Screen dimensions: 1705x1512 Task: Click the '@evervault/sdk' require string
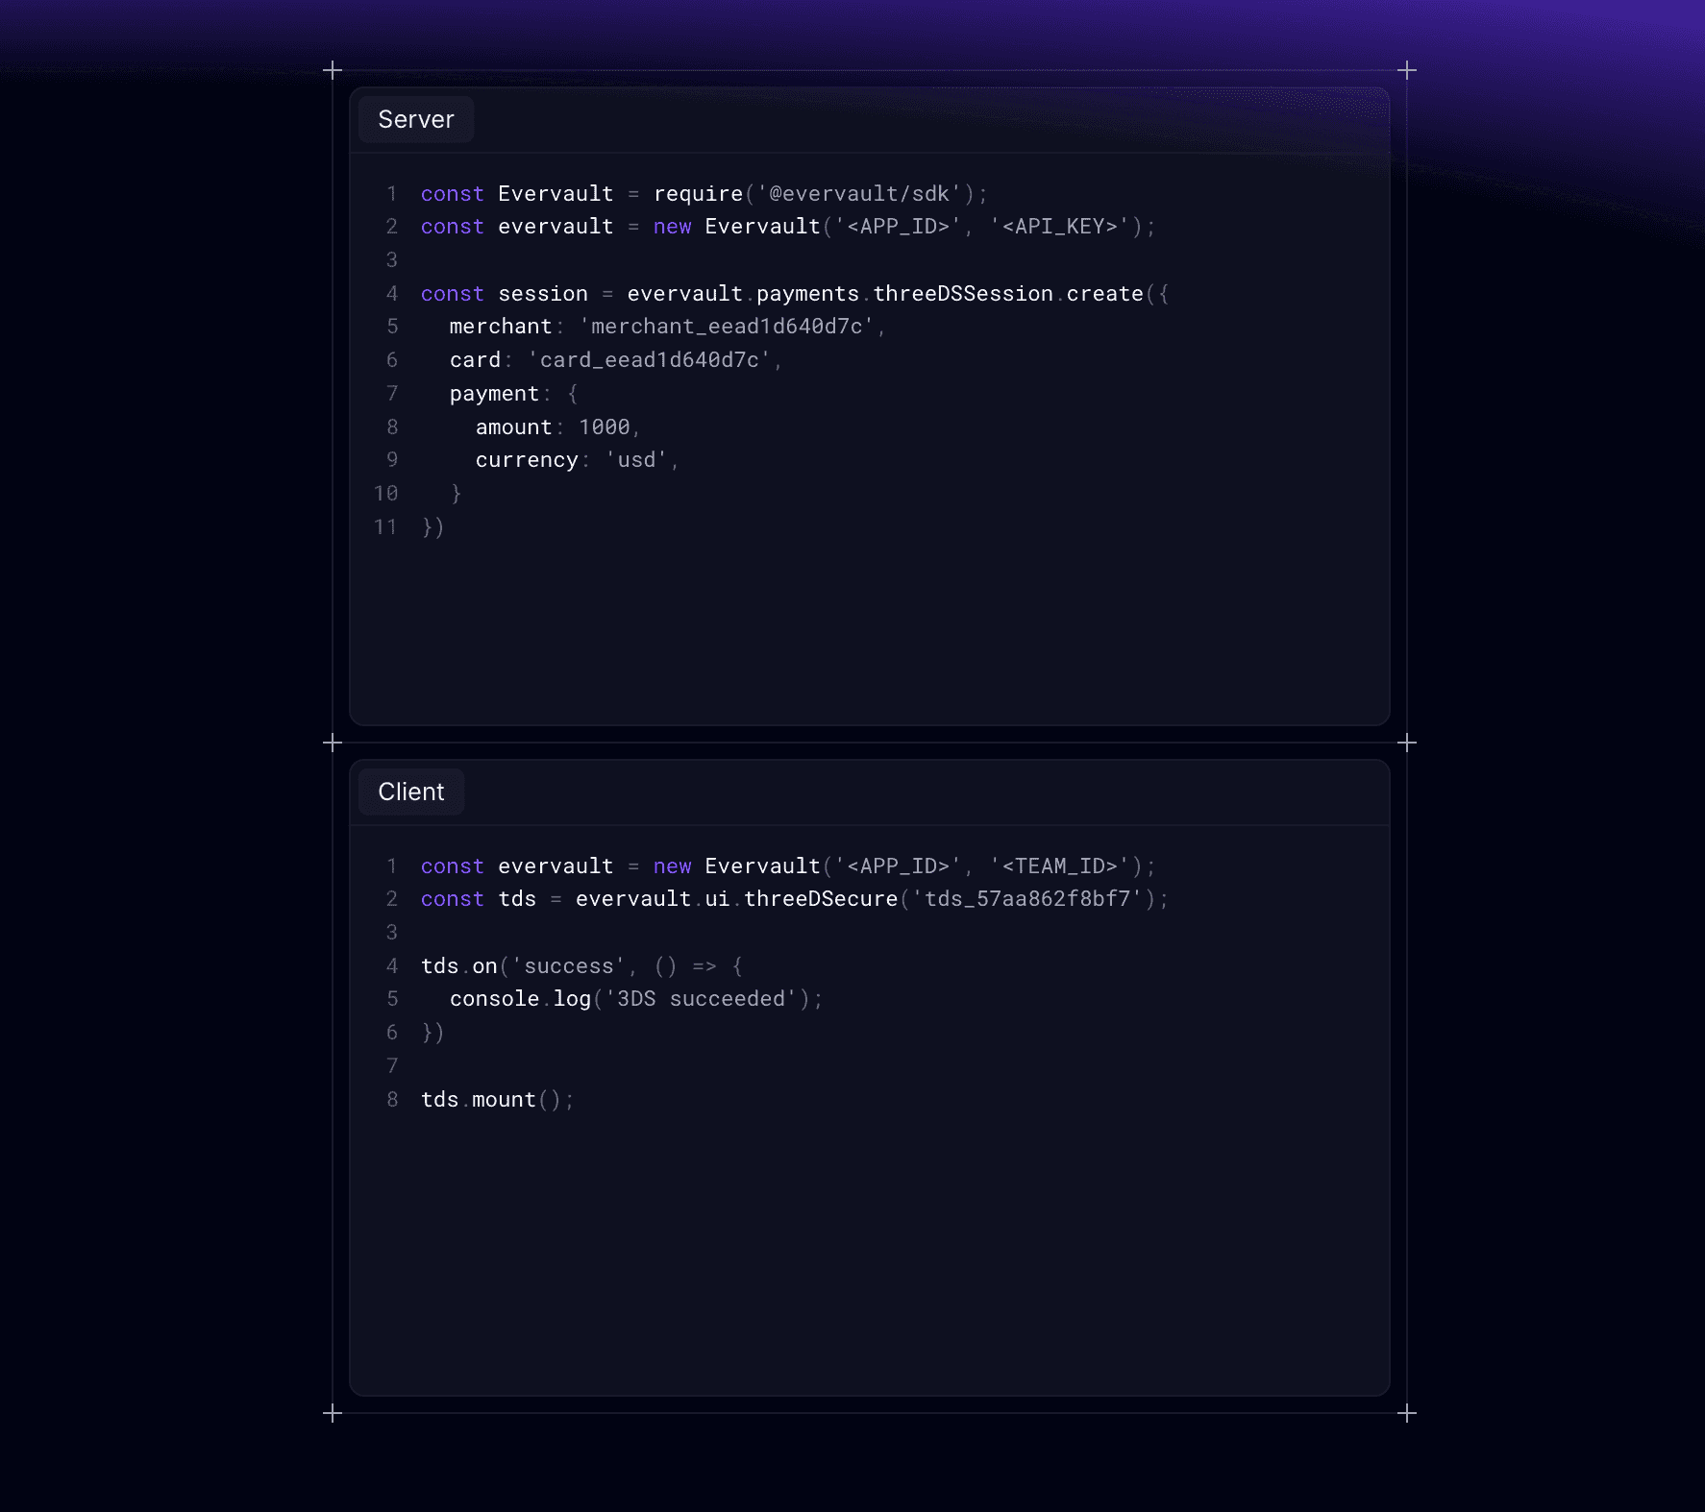859,194
